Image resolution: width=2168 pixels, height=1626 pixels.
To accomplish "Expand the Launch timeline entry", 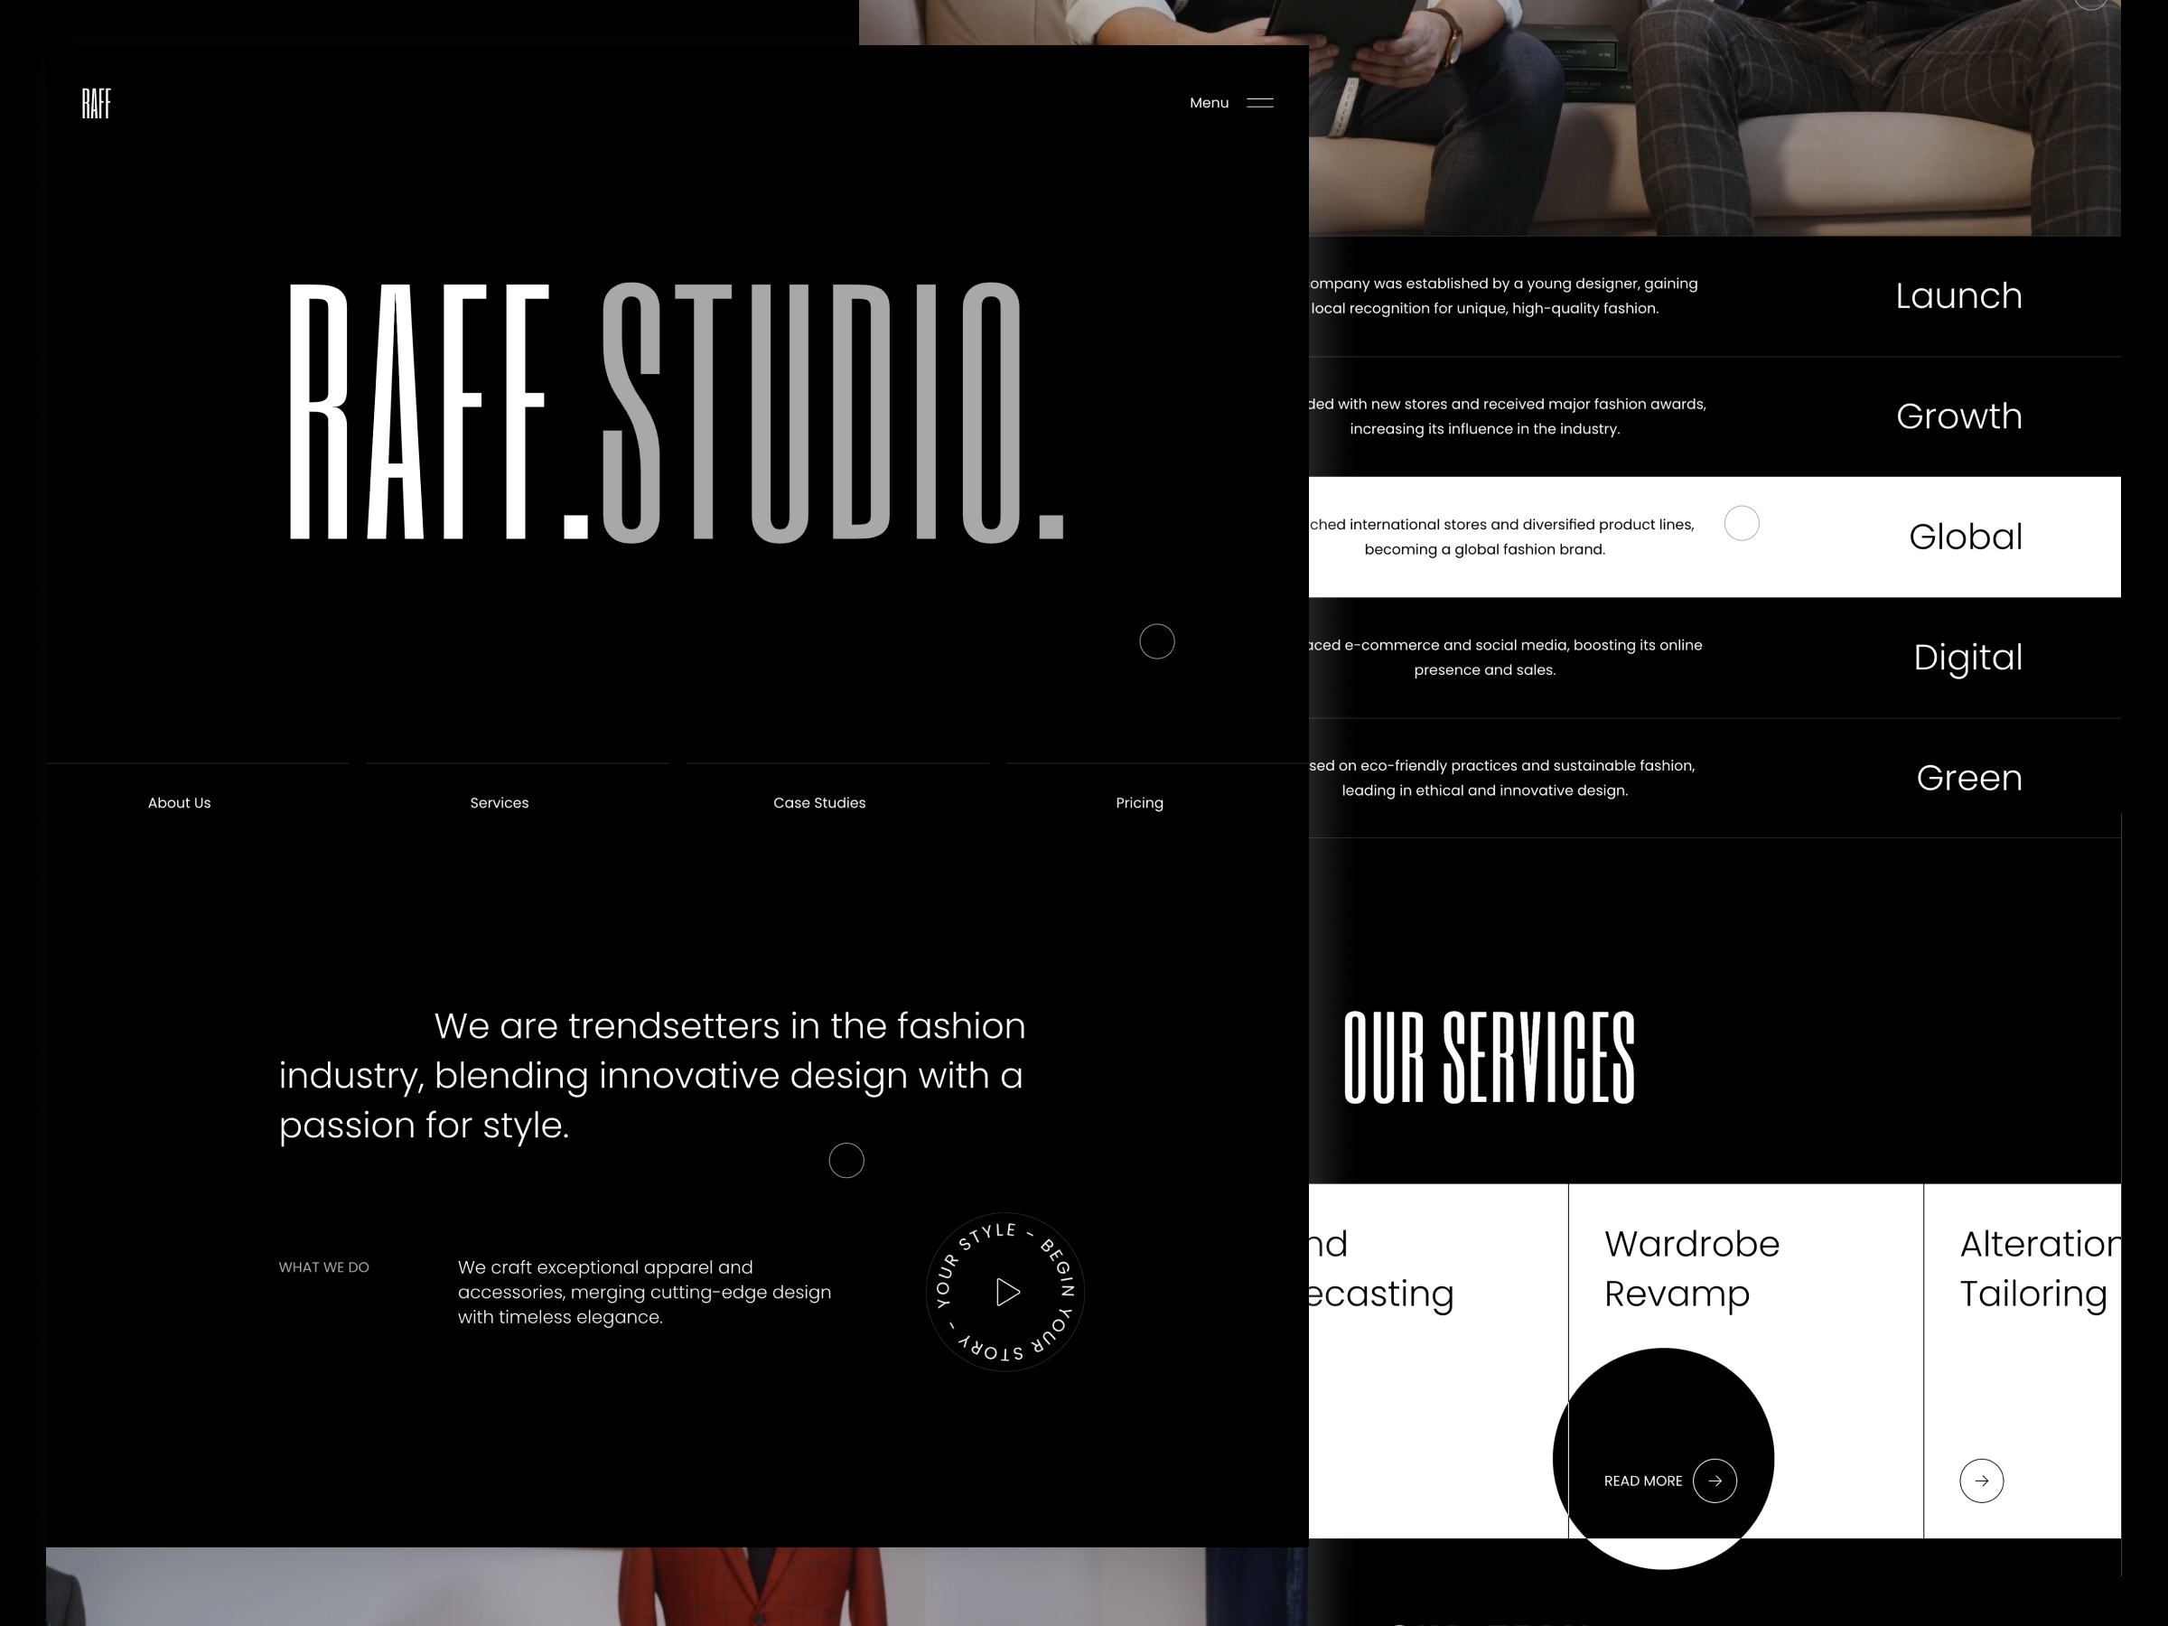I will tap(1958, 295).
